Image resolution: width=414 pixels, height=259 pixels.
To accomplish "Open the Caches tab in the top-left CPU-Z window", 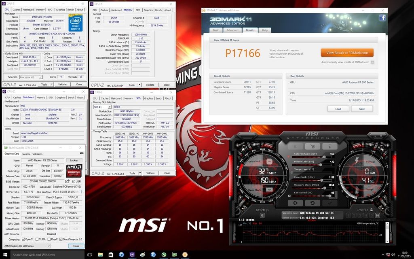I will coord(16,10).
